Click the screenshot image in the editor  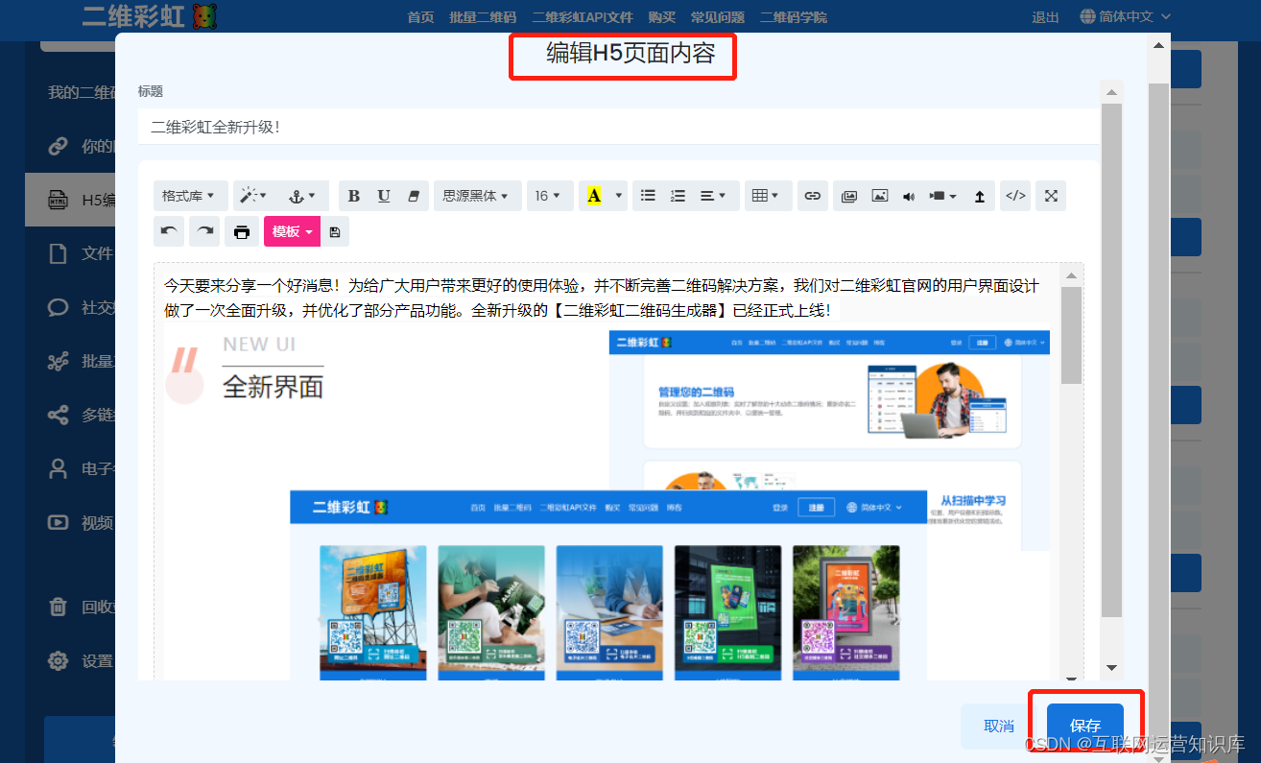pos(607,504)
